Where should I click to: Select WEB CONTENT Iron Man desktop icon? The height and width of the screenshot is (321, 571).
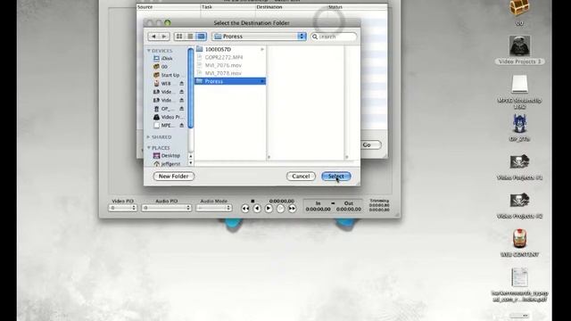519,239
